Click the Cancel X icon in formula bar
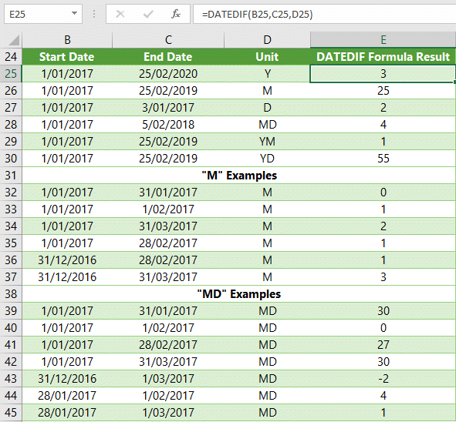This screenshot has width=456, height=422. coord(120,14)
